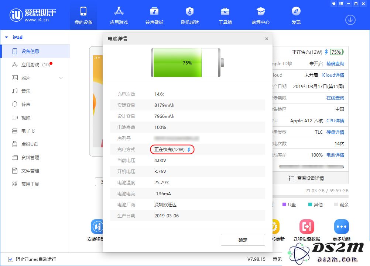Screen dimensions: 370x266
Task: Open 电池详情 link
Action: tap(335, 155)
